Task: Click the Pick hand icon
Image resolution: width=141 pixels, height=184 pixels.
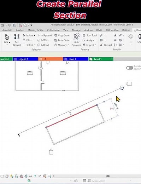Action: pos(7,37)
